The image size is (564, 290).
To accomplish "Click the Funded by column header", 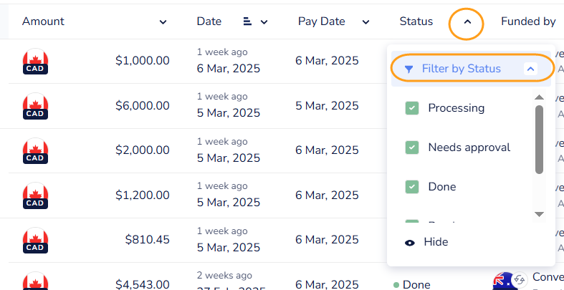I will (x=528, y=21).
